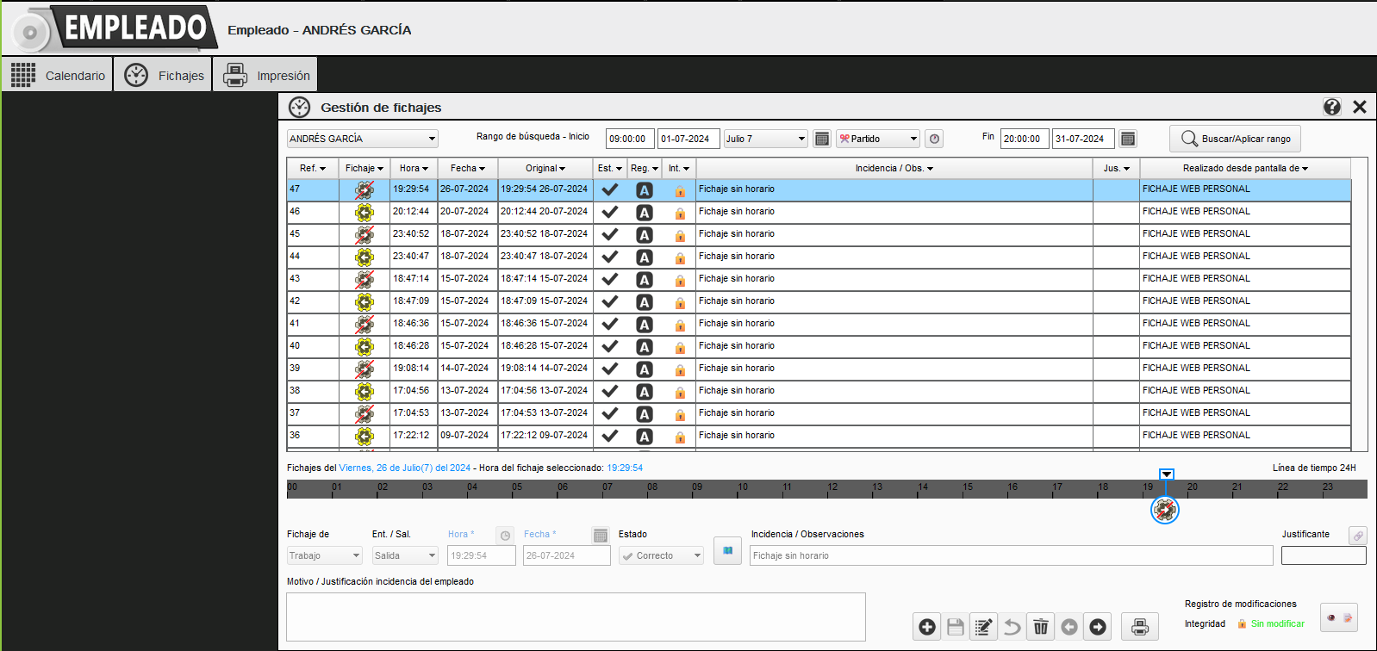Delete the selected fichaje with trash icon

tap(1041, 627)
